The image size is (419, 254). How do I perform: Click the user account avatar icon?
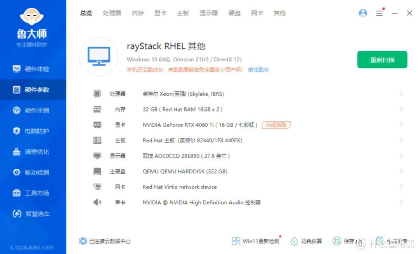pyautogui.click(x=363, y=13)
